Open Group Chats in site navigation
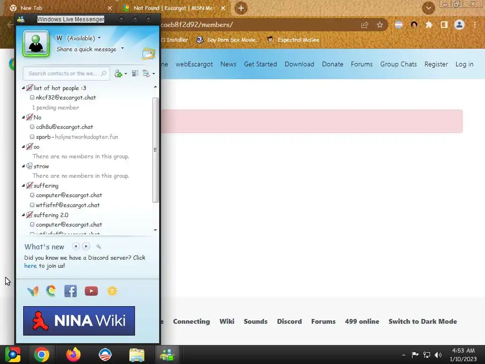The image size is (485, 364). [398, 64]
